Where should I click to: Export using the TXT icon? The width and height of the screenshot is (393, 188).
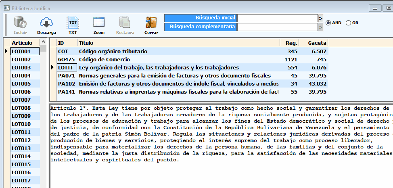[x=73, y=23]
